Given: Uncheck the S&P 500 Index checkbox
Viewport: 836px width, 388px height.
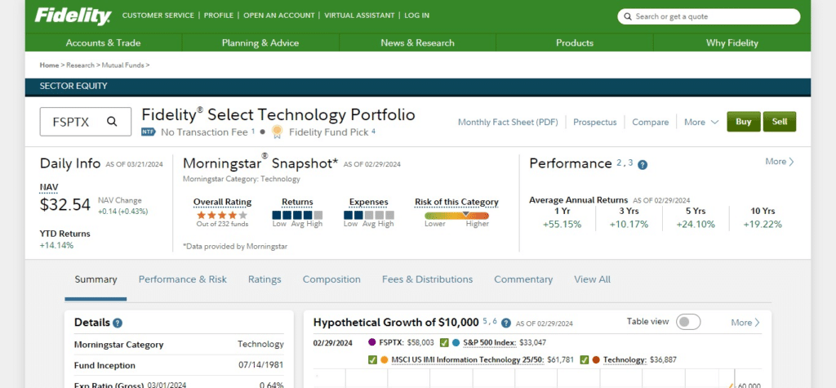Looking at the screenshot, I should [x=444, y=342].
